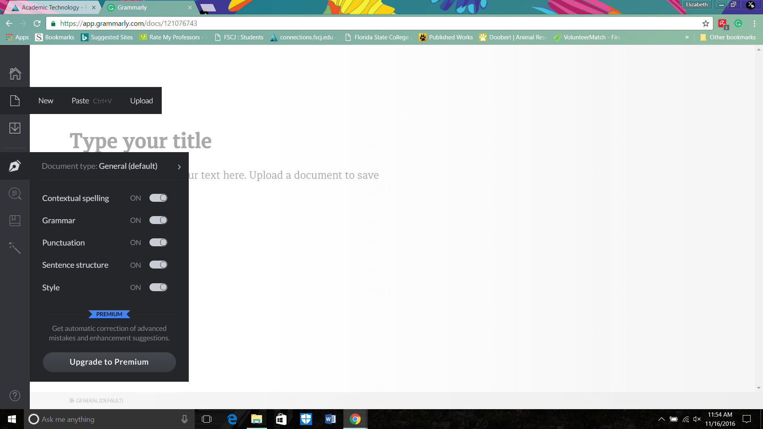Screen dimensions: 763x429
Task: Click New in the document menu
Action: 46,101
